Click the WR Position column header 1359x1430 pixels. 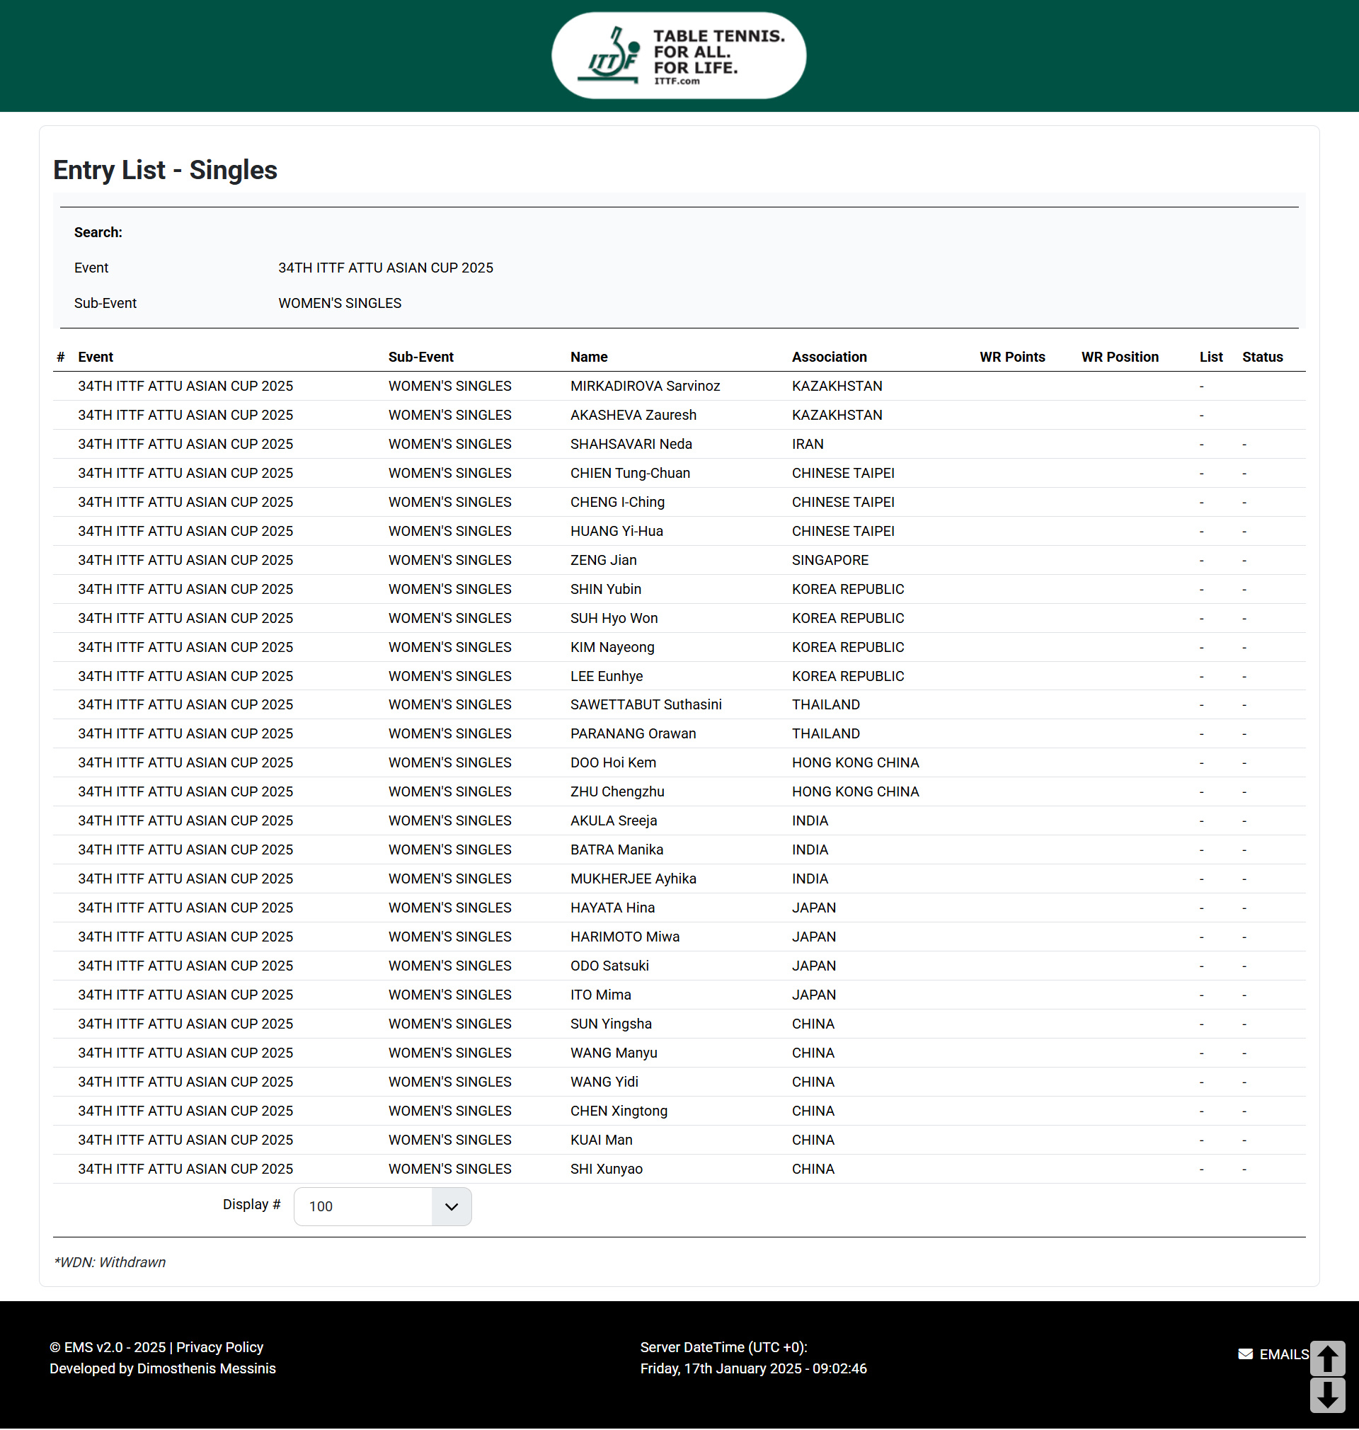(x=1120, y=357)
